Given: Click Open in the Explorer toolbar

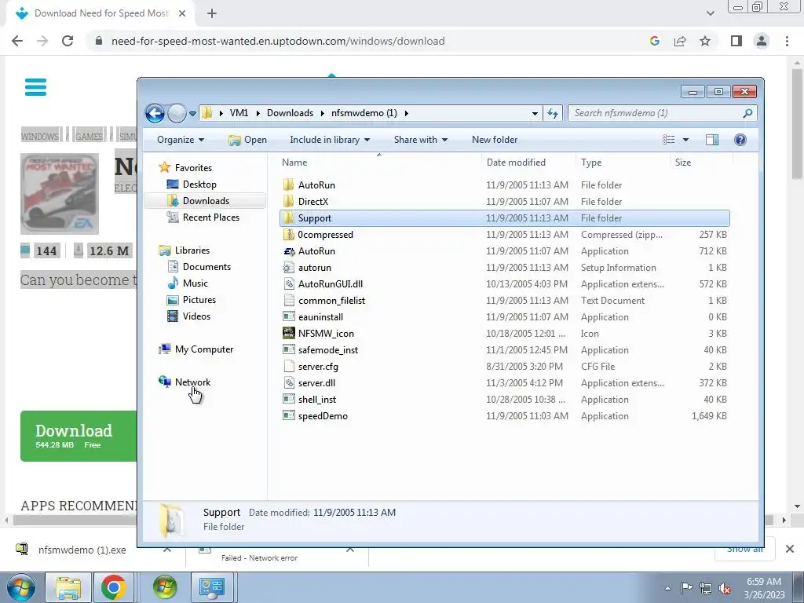Looking at the screenshot, I should [247, 140].
